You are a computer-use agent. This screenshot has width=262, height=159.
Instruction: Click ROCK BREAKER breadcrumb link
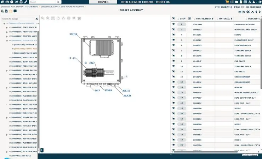tap(20, 7)
